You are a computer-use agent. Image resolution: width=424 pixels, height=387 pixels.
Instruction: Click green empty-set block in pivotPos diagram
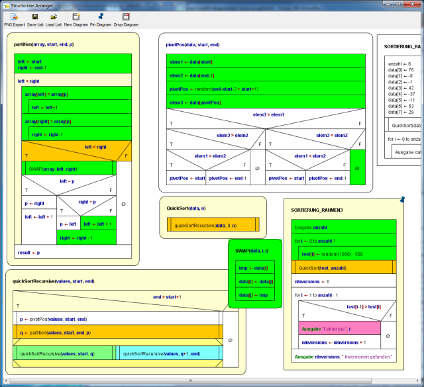click(x=358, y=167)
